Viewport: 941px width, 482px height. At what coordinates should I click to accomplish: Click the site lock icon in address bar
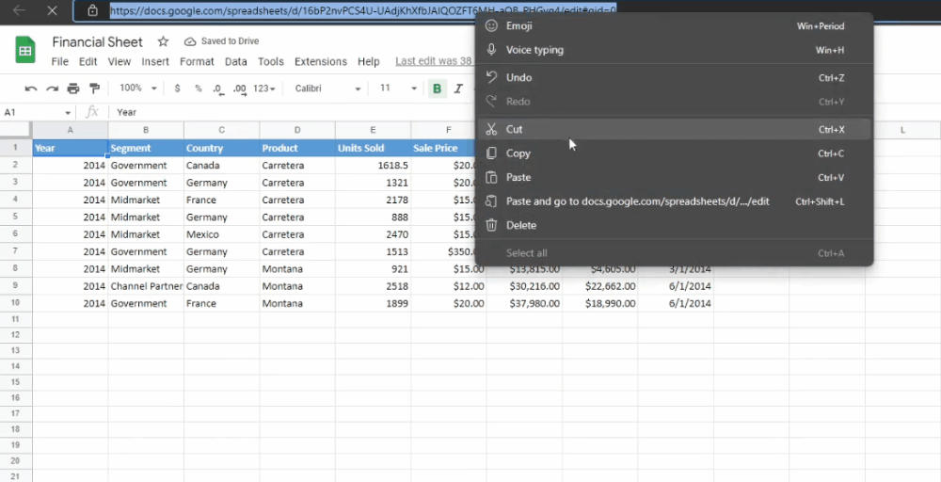(x=92, y=10)
